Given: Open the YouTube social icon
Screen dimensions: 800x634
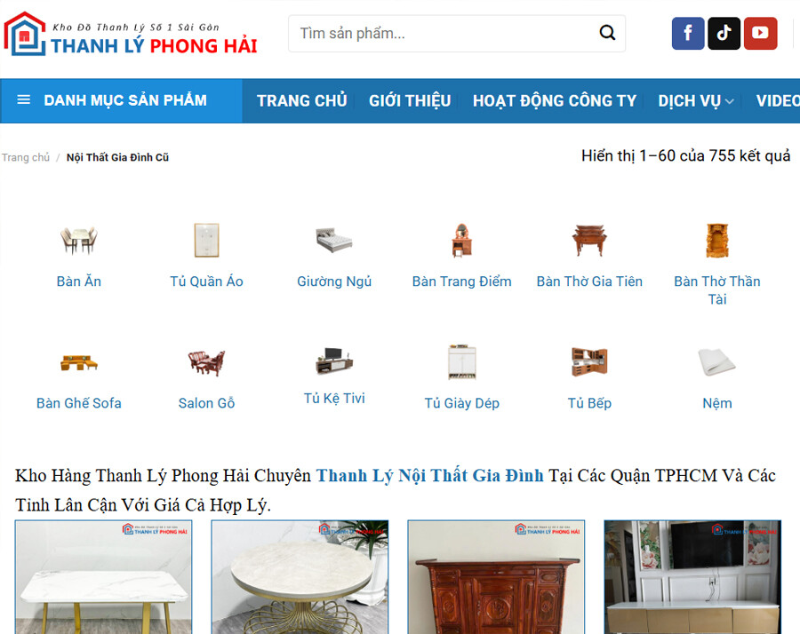Looking at the screenshot, I should (x=760, y=33).
